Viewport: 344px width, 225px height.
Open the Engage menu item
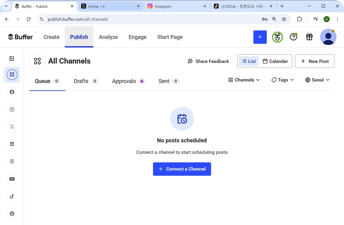pyautogui.click(x=137, y=37)
